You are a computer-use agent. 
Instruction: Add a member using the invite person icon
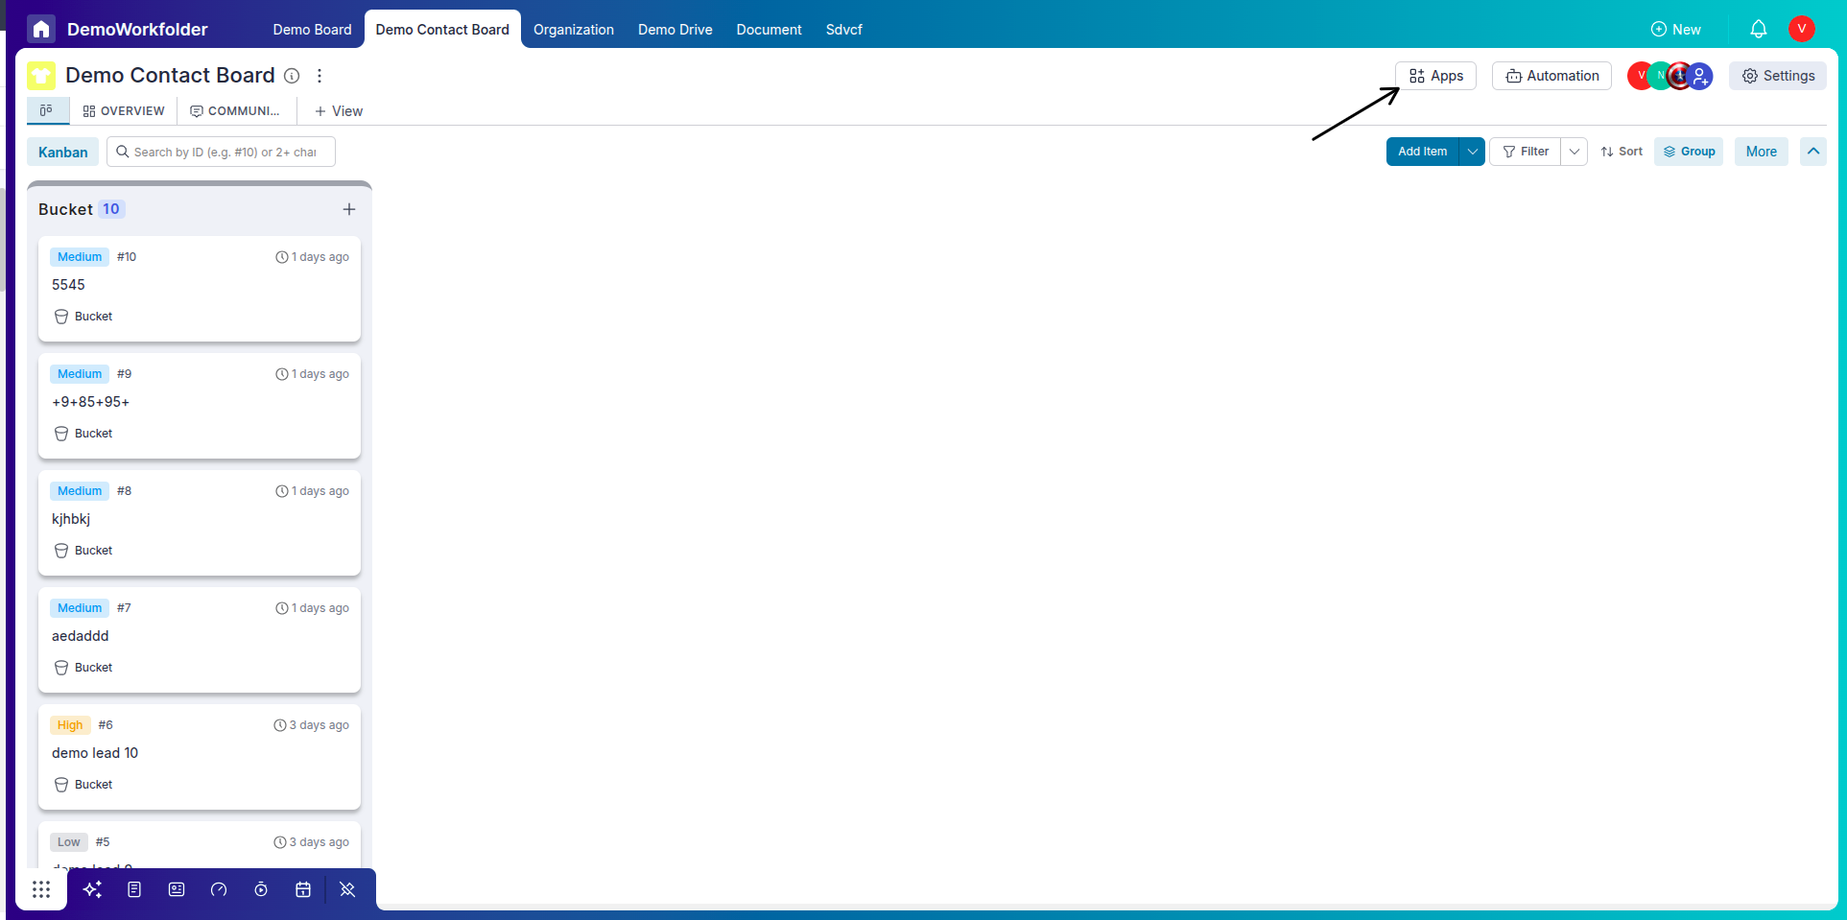pyautogui.click(x=1700, y=76)
